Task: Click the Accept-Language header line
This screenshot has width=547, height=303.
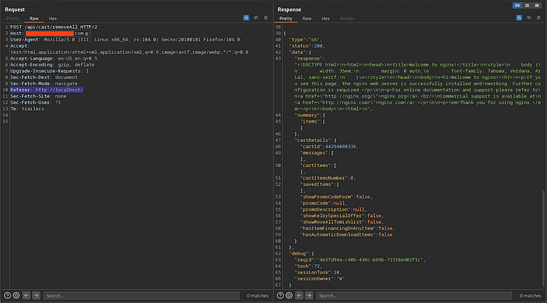Action: [54, 59]
